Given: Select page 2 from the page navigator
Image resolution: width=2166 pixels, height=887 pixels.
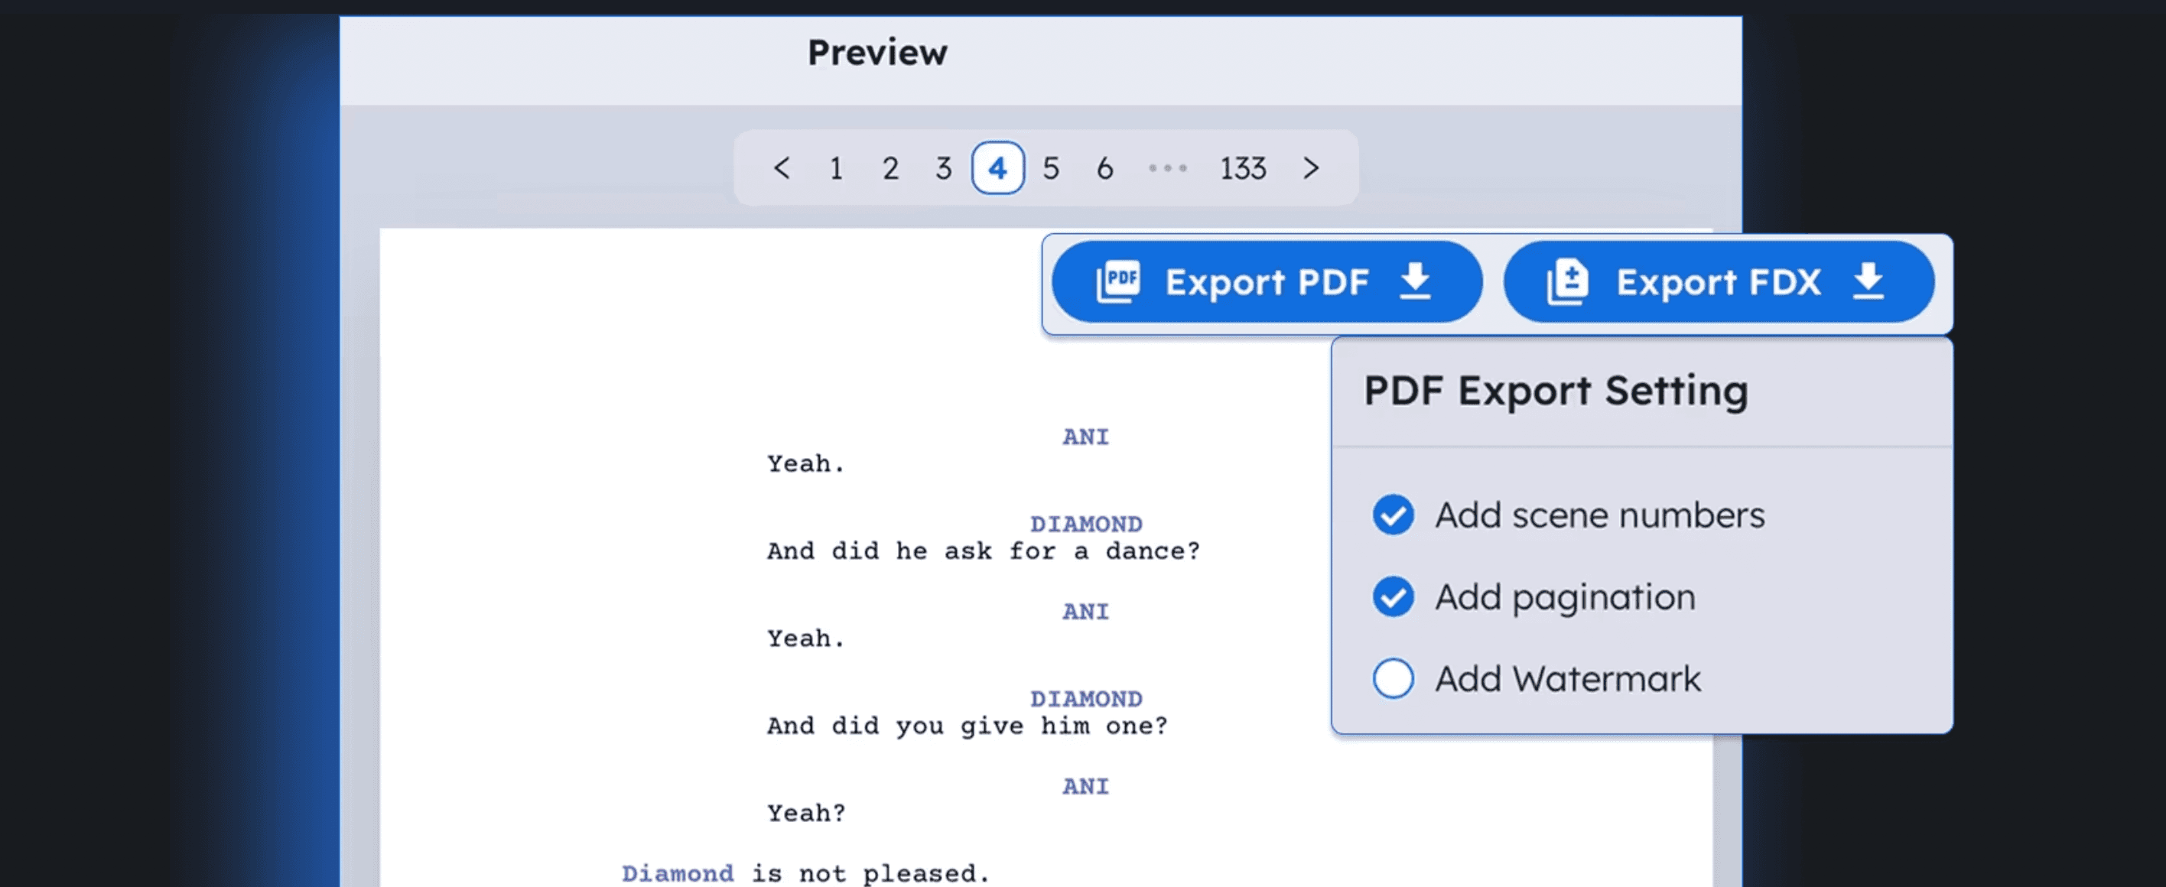Looking at the screenshot, I should click(889, 167).
